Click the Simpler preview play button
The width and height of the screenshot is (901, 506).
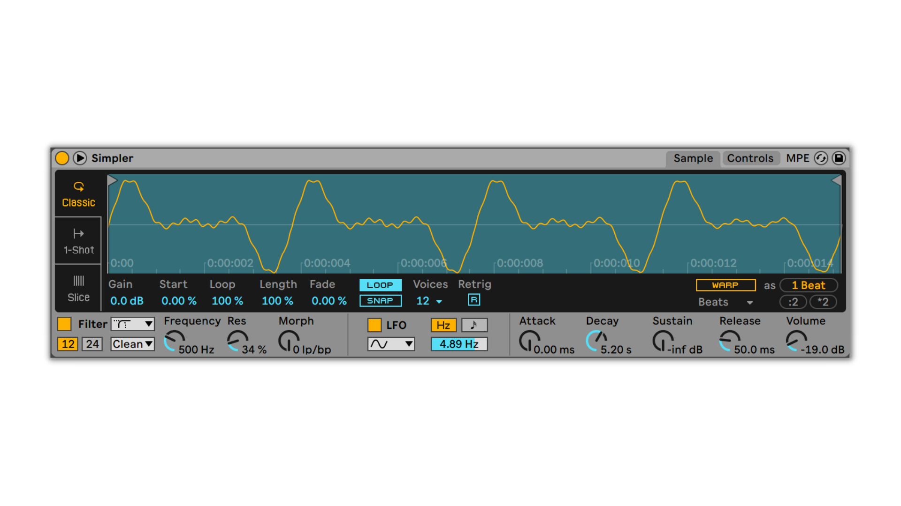tap(80, 158)
